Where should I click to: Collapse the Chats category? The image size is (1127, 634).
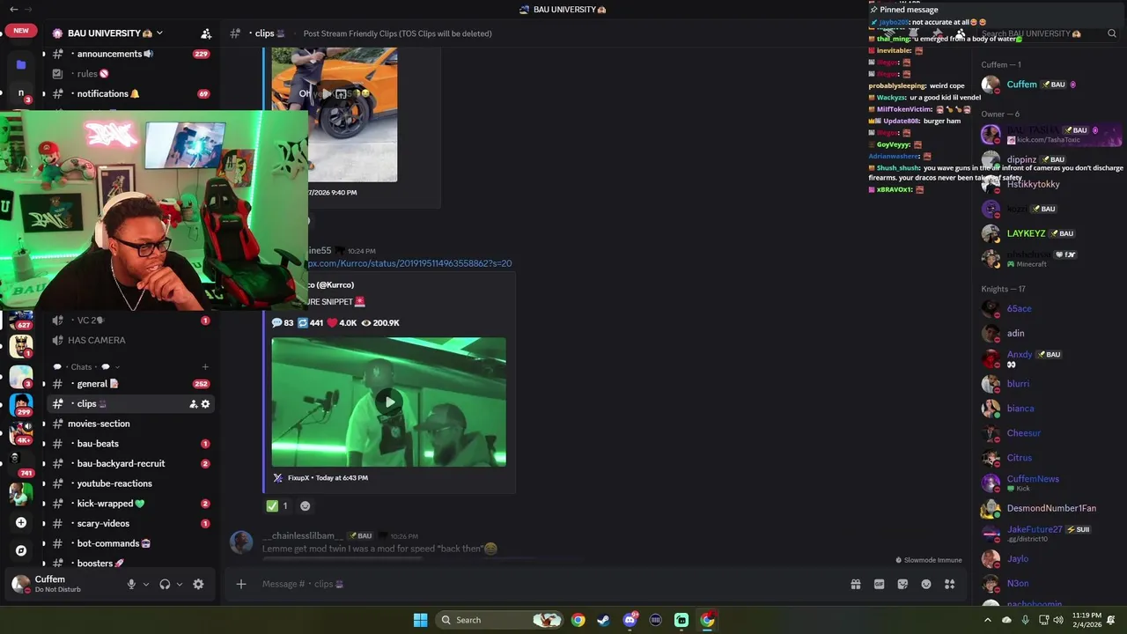(x=86, y=367)
